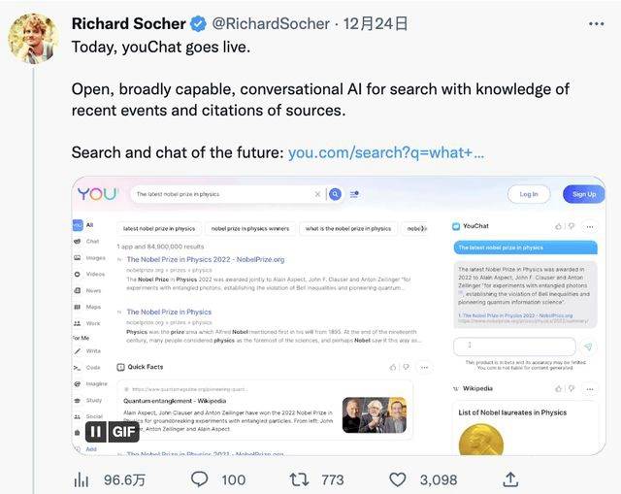Open Richard Socher's profile avatar
This screenshot has height=494, width=621.
tap(33, 39)
